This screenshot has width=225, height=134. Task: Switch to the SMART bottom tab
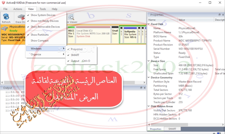[x=172, y=129]
